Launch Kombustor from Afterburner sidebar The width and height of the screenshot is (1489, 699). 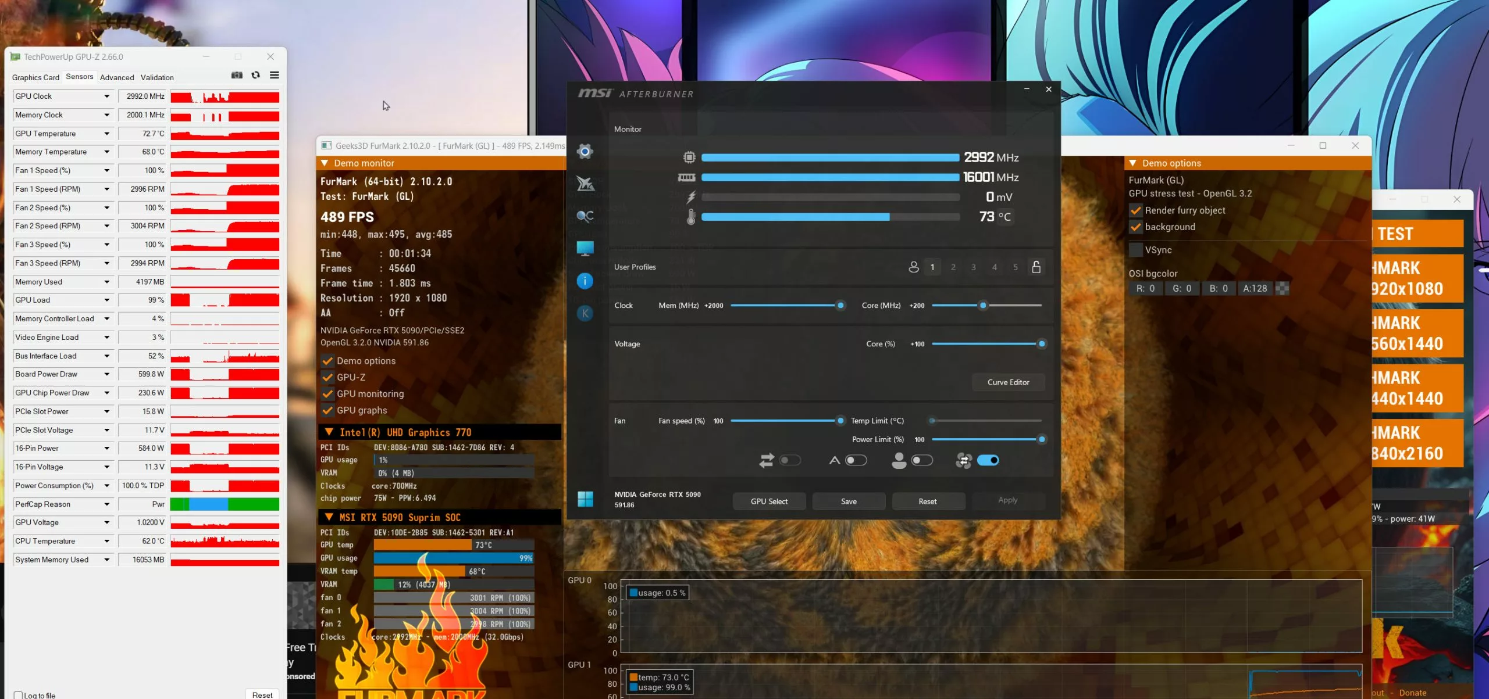tap(585, 313)
